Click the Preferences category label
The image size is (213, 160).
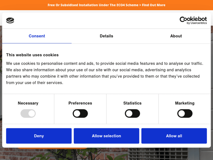coord(80,103)
